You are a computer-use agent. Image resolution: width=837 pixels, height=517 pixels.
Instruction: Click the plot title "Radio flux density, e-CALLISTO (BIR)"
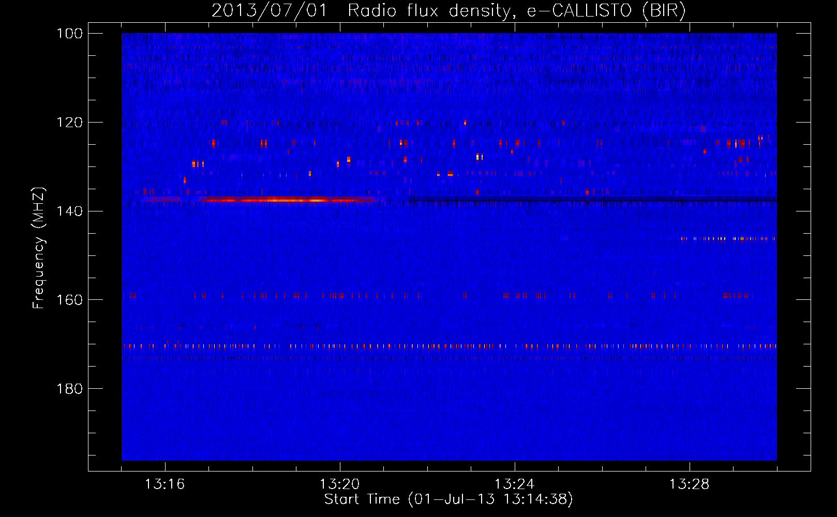[516, 11]
